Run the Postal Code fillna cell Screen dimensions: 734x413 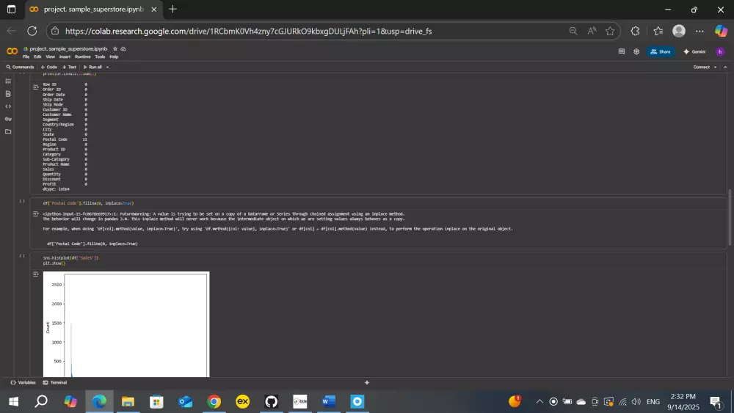click(21, 202)
